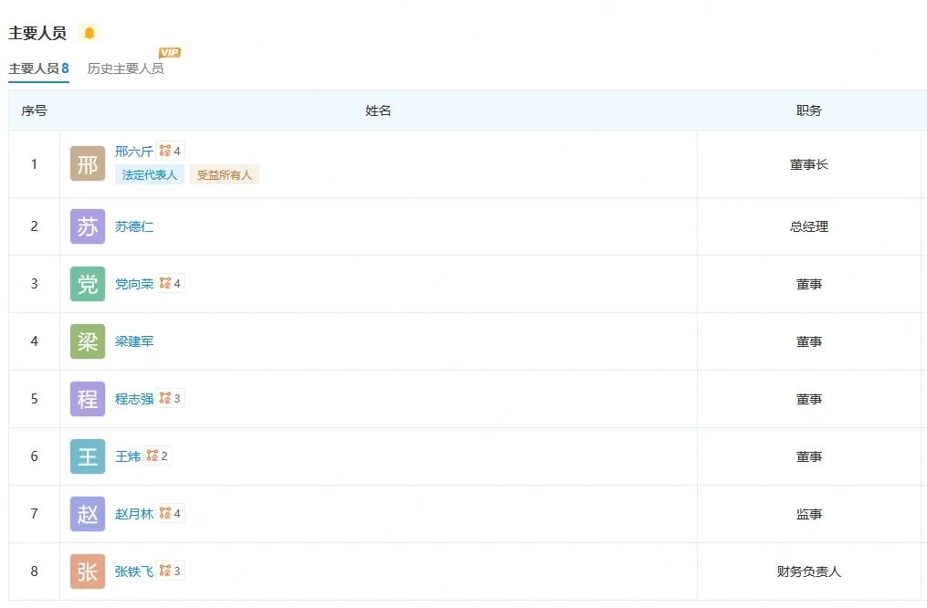
Task: Click the 董事 cell in 王炜's row
Action: (809, 456)
